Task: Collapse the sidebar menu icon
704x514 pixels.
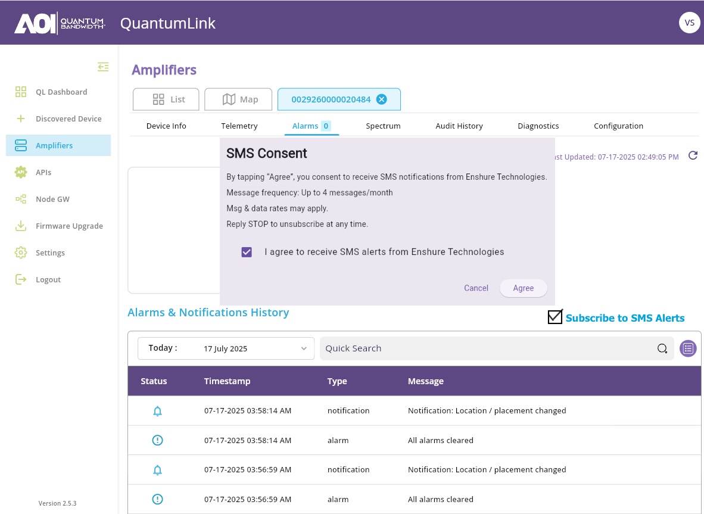Action: pos(103,67)
